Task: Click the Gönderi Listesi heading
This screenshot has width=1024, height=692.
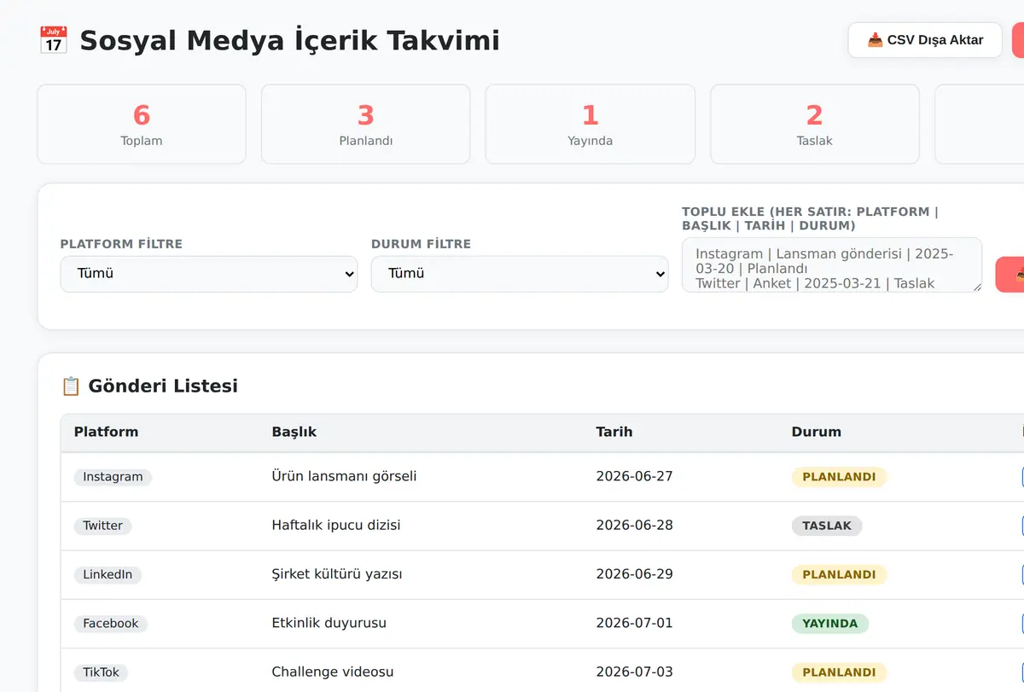Action: [163, 386]
